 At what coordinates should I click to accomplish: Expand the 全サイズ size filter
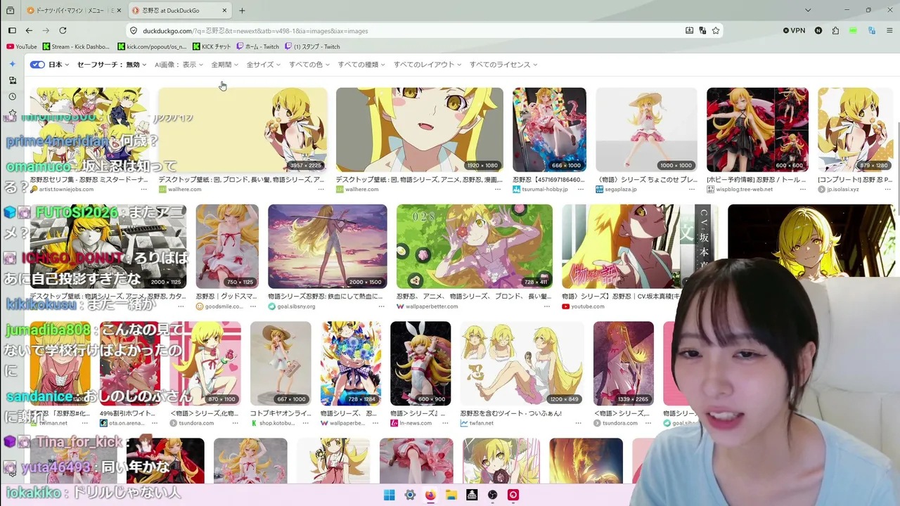coord(264,65)
